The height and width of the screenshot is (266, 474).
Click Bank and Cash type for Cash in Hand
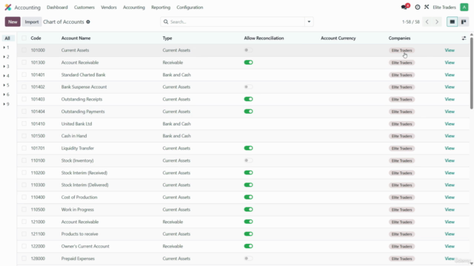point(176,136)
